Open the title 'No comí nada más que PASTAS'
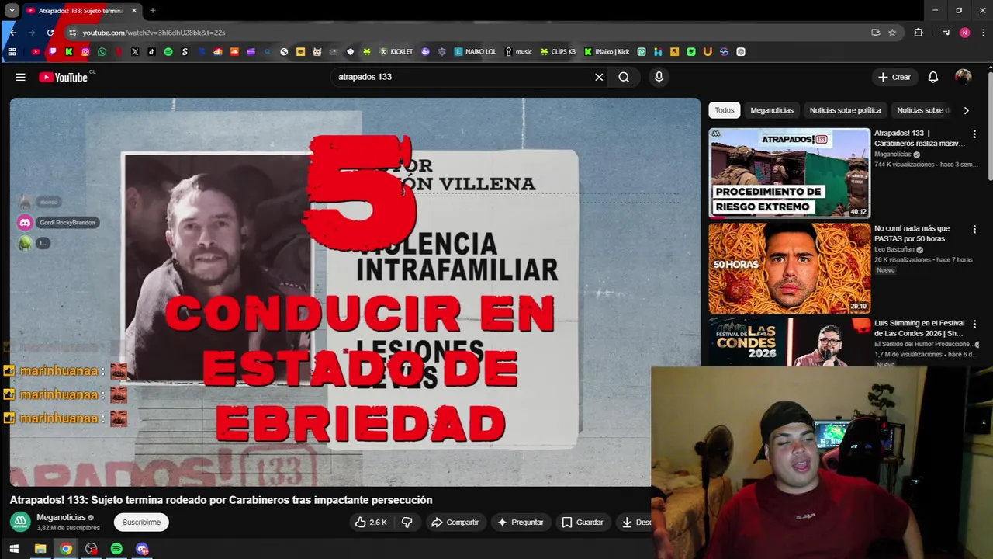Screen dimensions: 993x559 pyautogui.click(x=912, y=234)
